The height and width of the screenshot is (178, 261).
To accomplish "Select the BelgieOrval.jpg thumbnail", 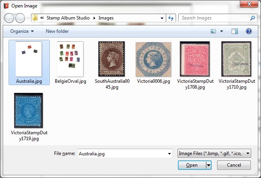I will 70,59.
